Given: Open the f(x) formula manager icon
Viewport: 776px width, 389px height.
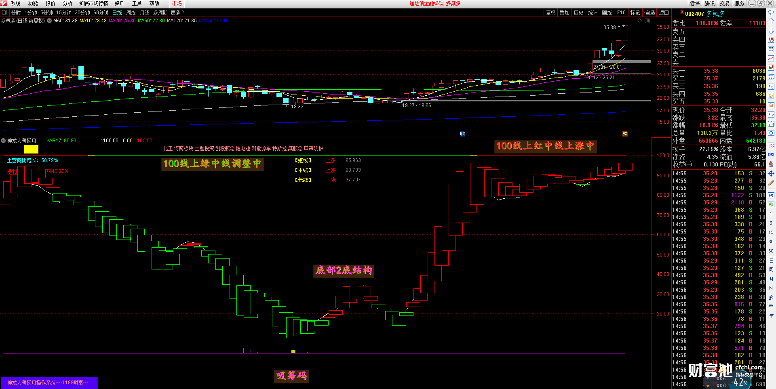Looking at the screenshot, I should [771, 124].
